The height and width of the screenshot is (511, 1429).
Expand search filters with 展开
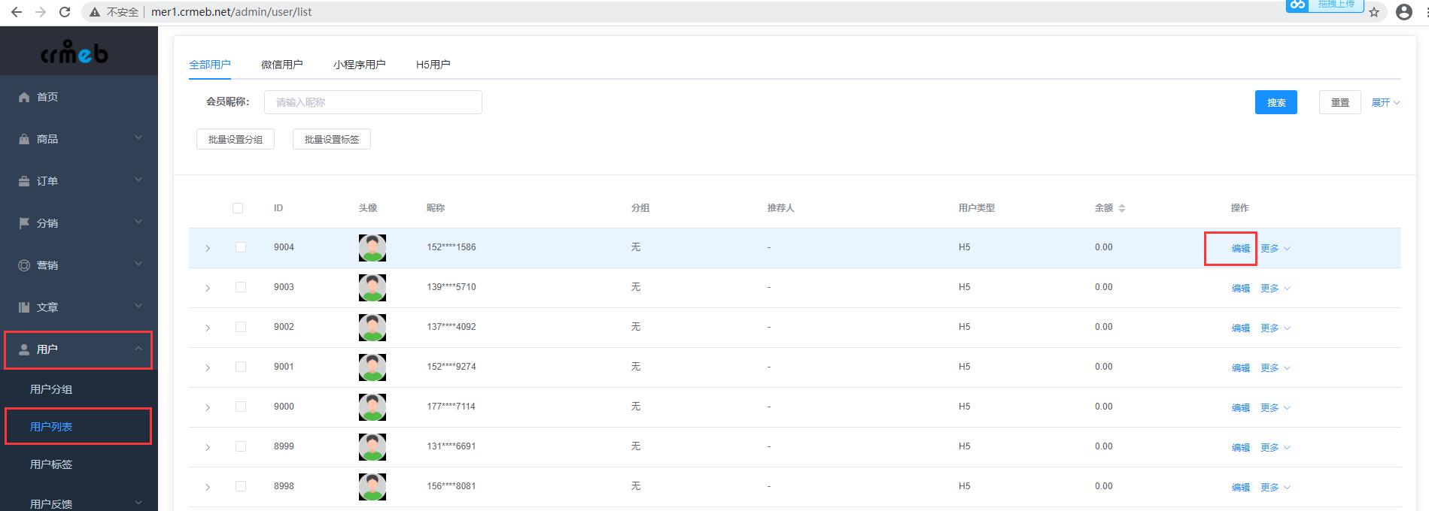tap(1385, 103)
